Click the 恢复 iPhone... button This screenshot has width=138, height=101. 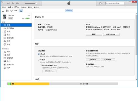click(111, 34)
